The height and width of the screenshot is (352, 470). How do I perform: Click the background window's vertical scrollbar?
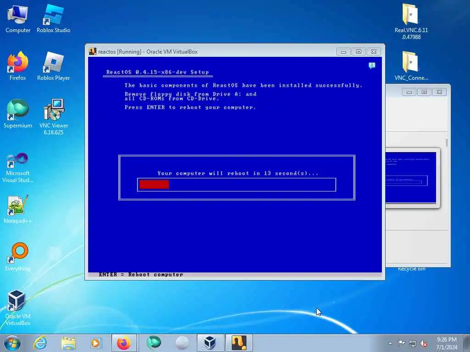tap(446, 143)
